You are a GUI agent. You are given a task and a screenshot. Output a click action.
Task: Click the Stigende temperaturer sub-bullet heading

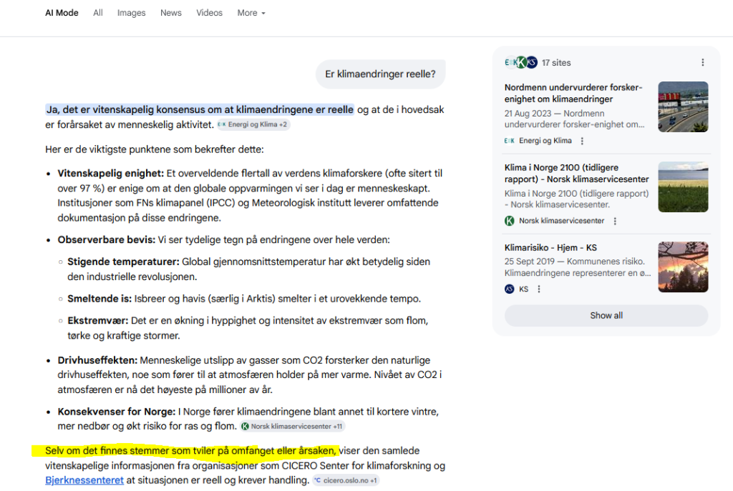(123, 262)
